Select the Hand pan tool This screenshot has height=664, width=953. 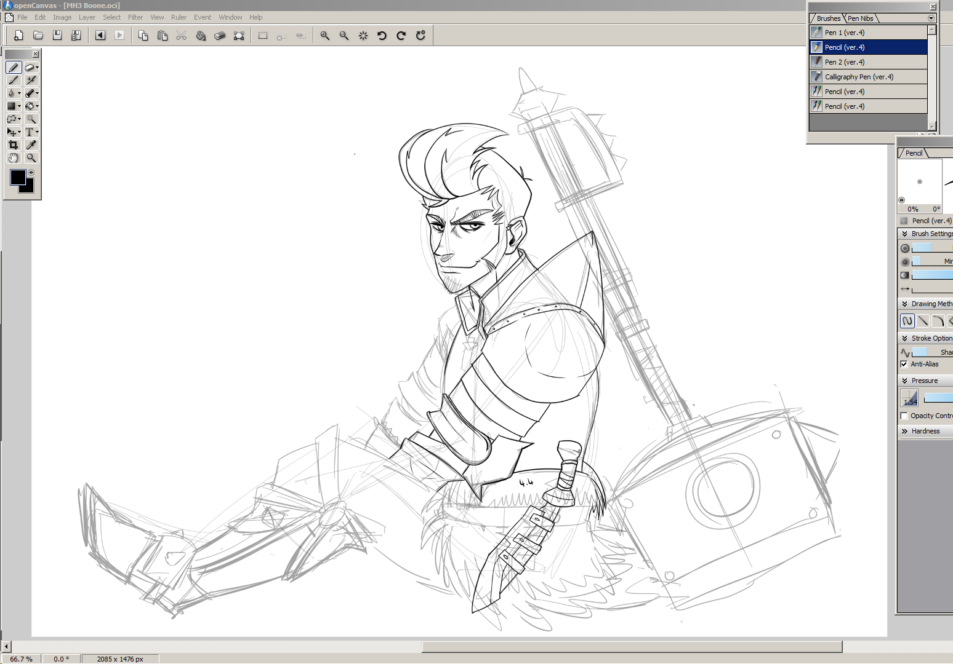coord(14,158)
